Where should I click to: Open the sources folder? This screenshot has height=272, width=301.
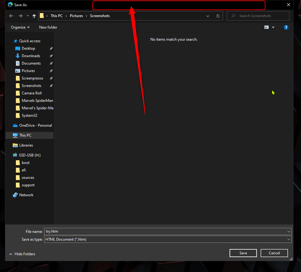point(28,178)
